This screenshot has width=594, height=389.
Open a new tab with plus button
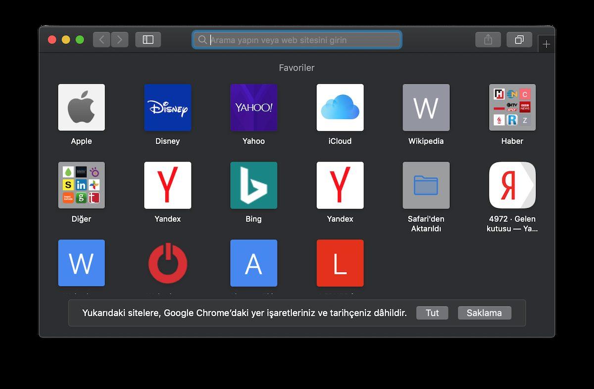546,44
